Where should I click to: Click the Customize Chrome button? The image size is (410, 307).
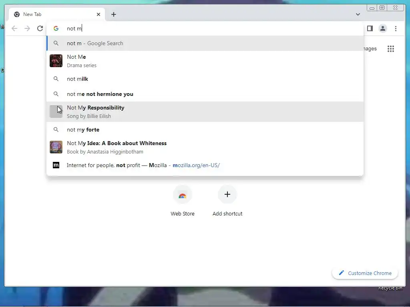tap(365, 273)
